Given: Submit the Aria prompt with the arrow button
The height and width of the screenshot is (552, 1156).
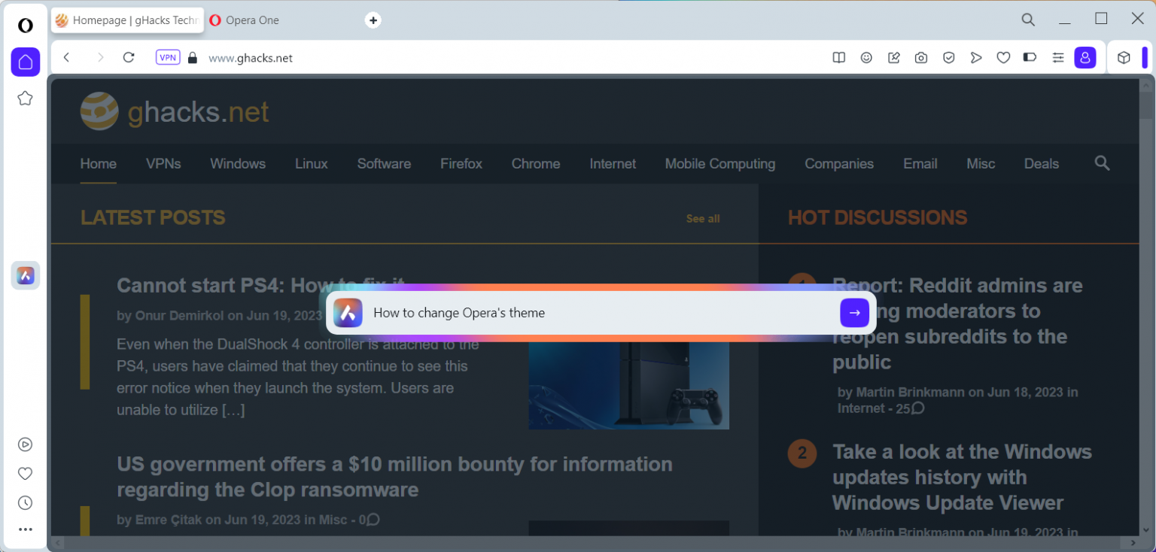Looking at the screenshot, I should (854, 313).
